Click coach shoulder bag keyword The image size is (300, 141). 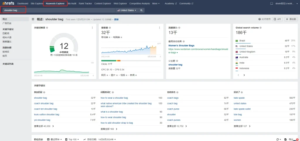pos(44,103)
